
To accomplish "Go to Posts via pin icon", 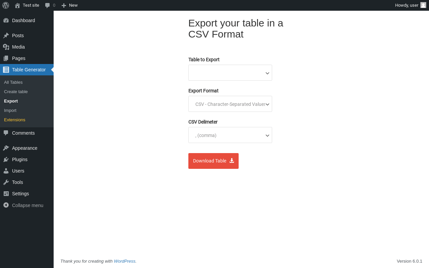I will [6, 36].
